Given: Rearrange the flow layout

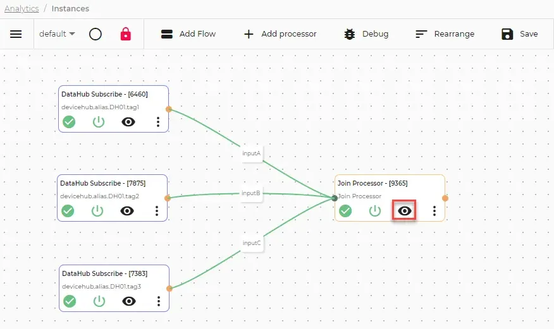Looking at the screenshot, I should click(445, 34).
